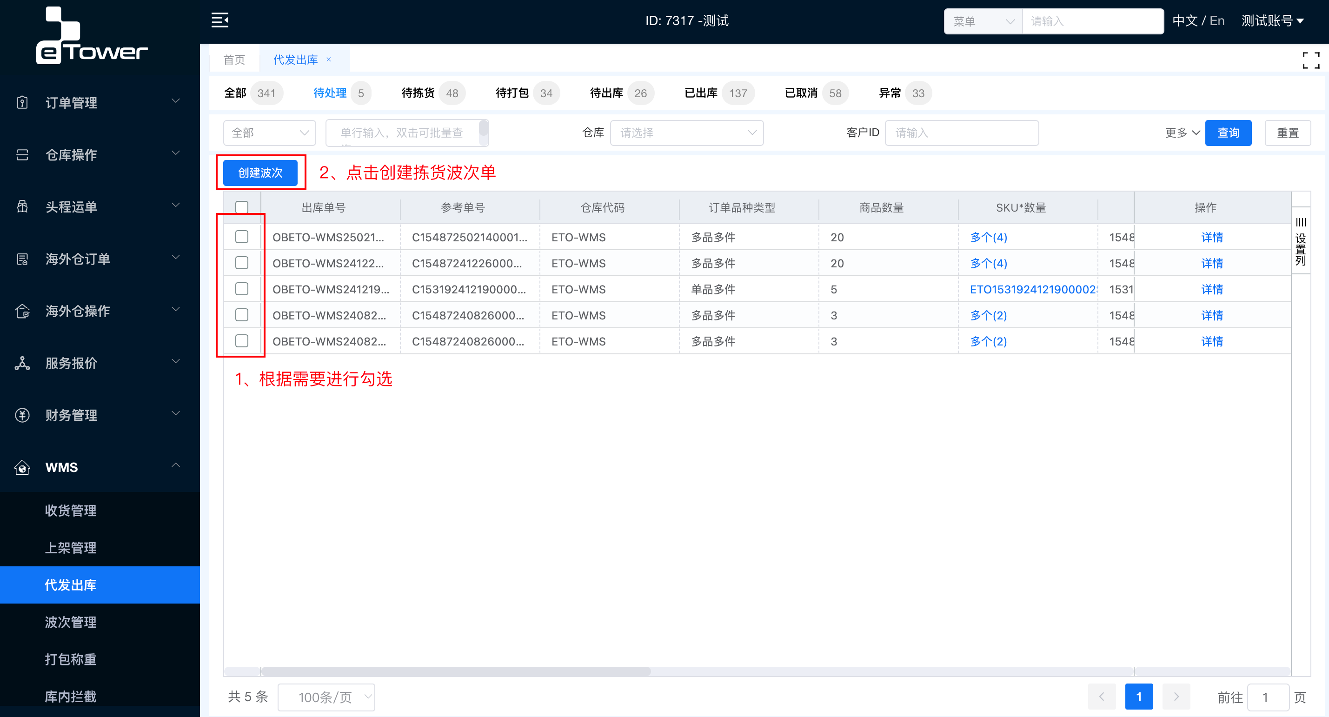Viewport: 1329px width, 717px height.
Task: Switch to the 待拣货 status tab
Action: pos(418,93)
